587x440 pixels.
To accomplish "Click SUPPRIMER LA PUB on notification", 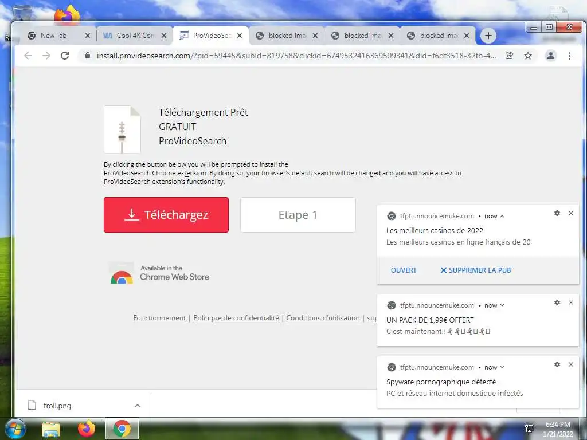I will pyautogui.click(x=475, y=270).
